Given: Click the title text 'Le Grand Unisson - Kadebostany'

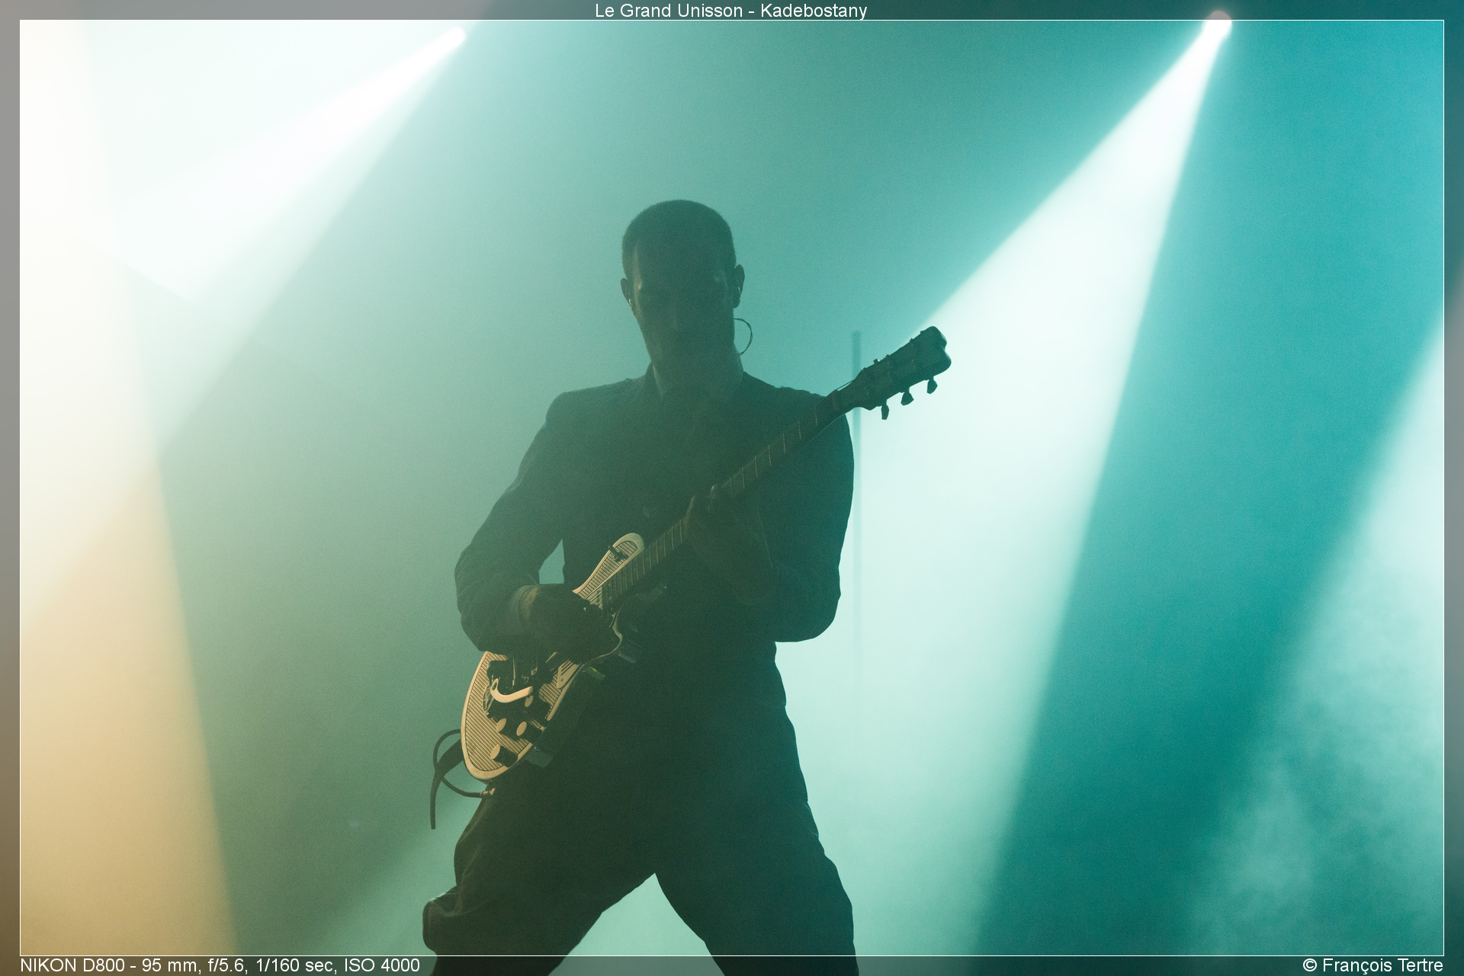Looking at the screenshot, I should pos(730,11).
